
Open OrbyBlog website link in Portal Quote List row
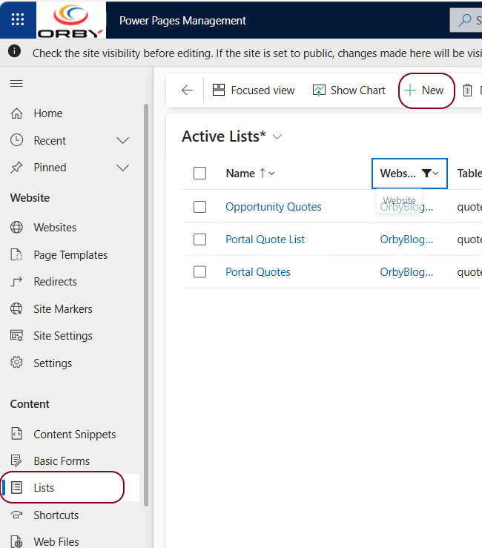(406, 240)
